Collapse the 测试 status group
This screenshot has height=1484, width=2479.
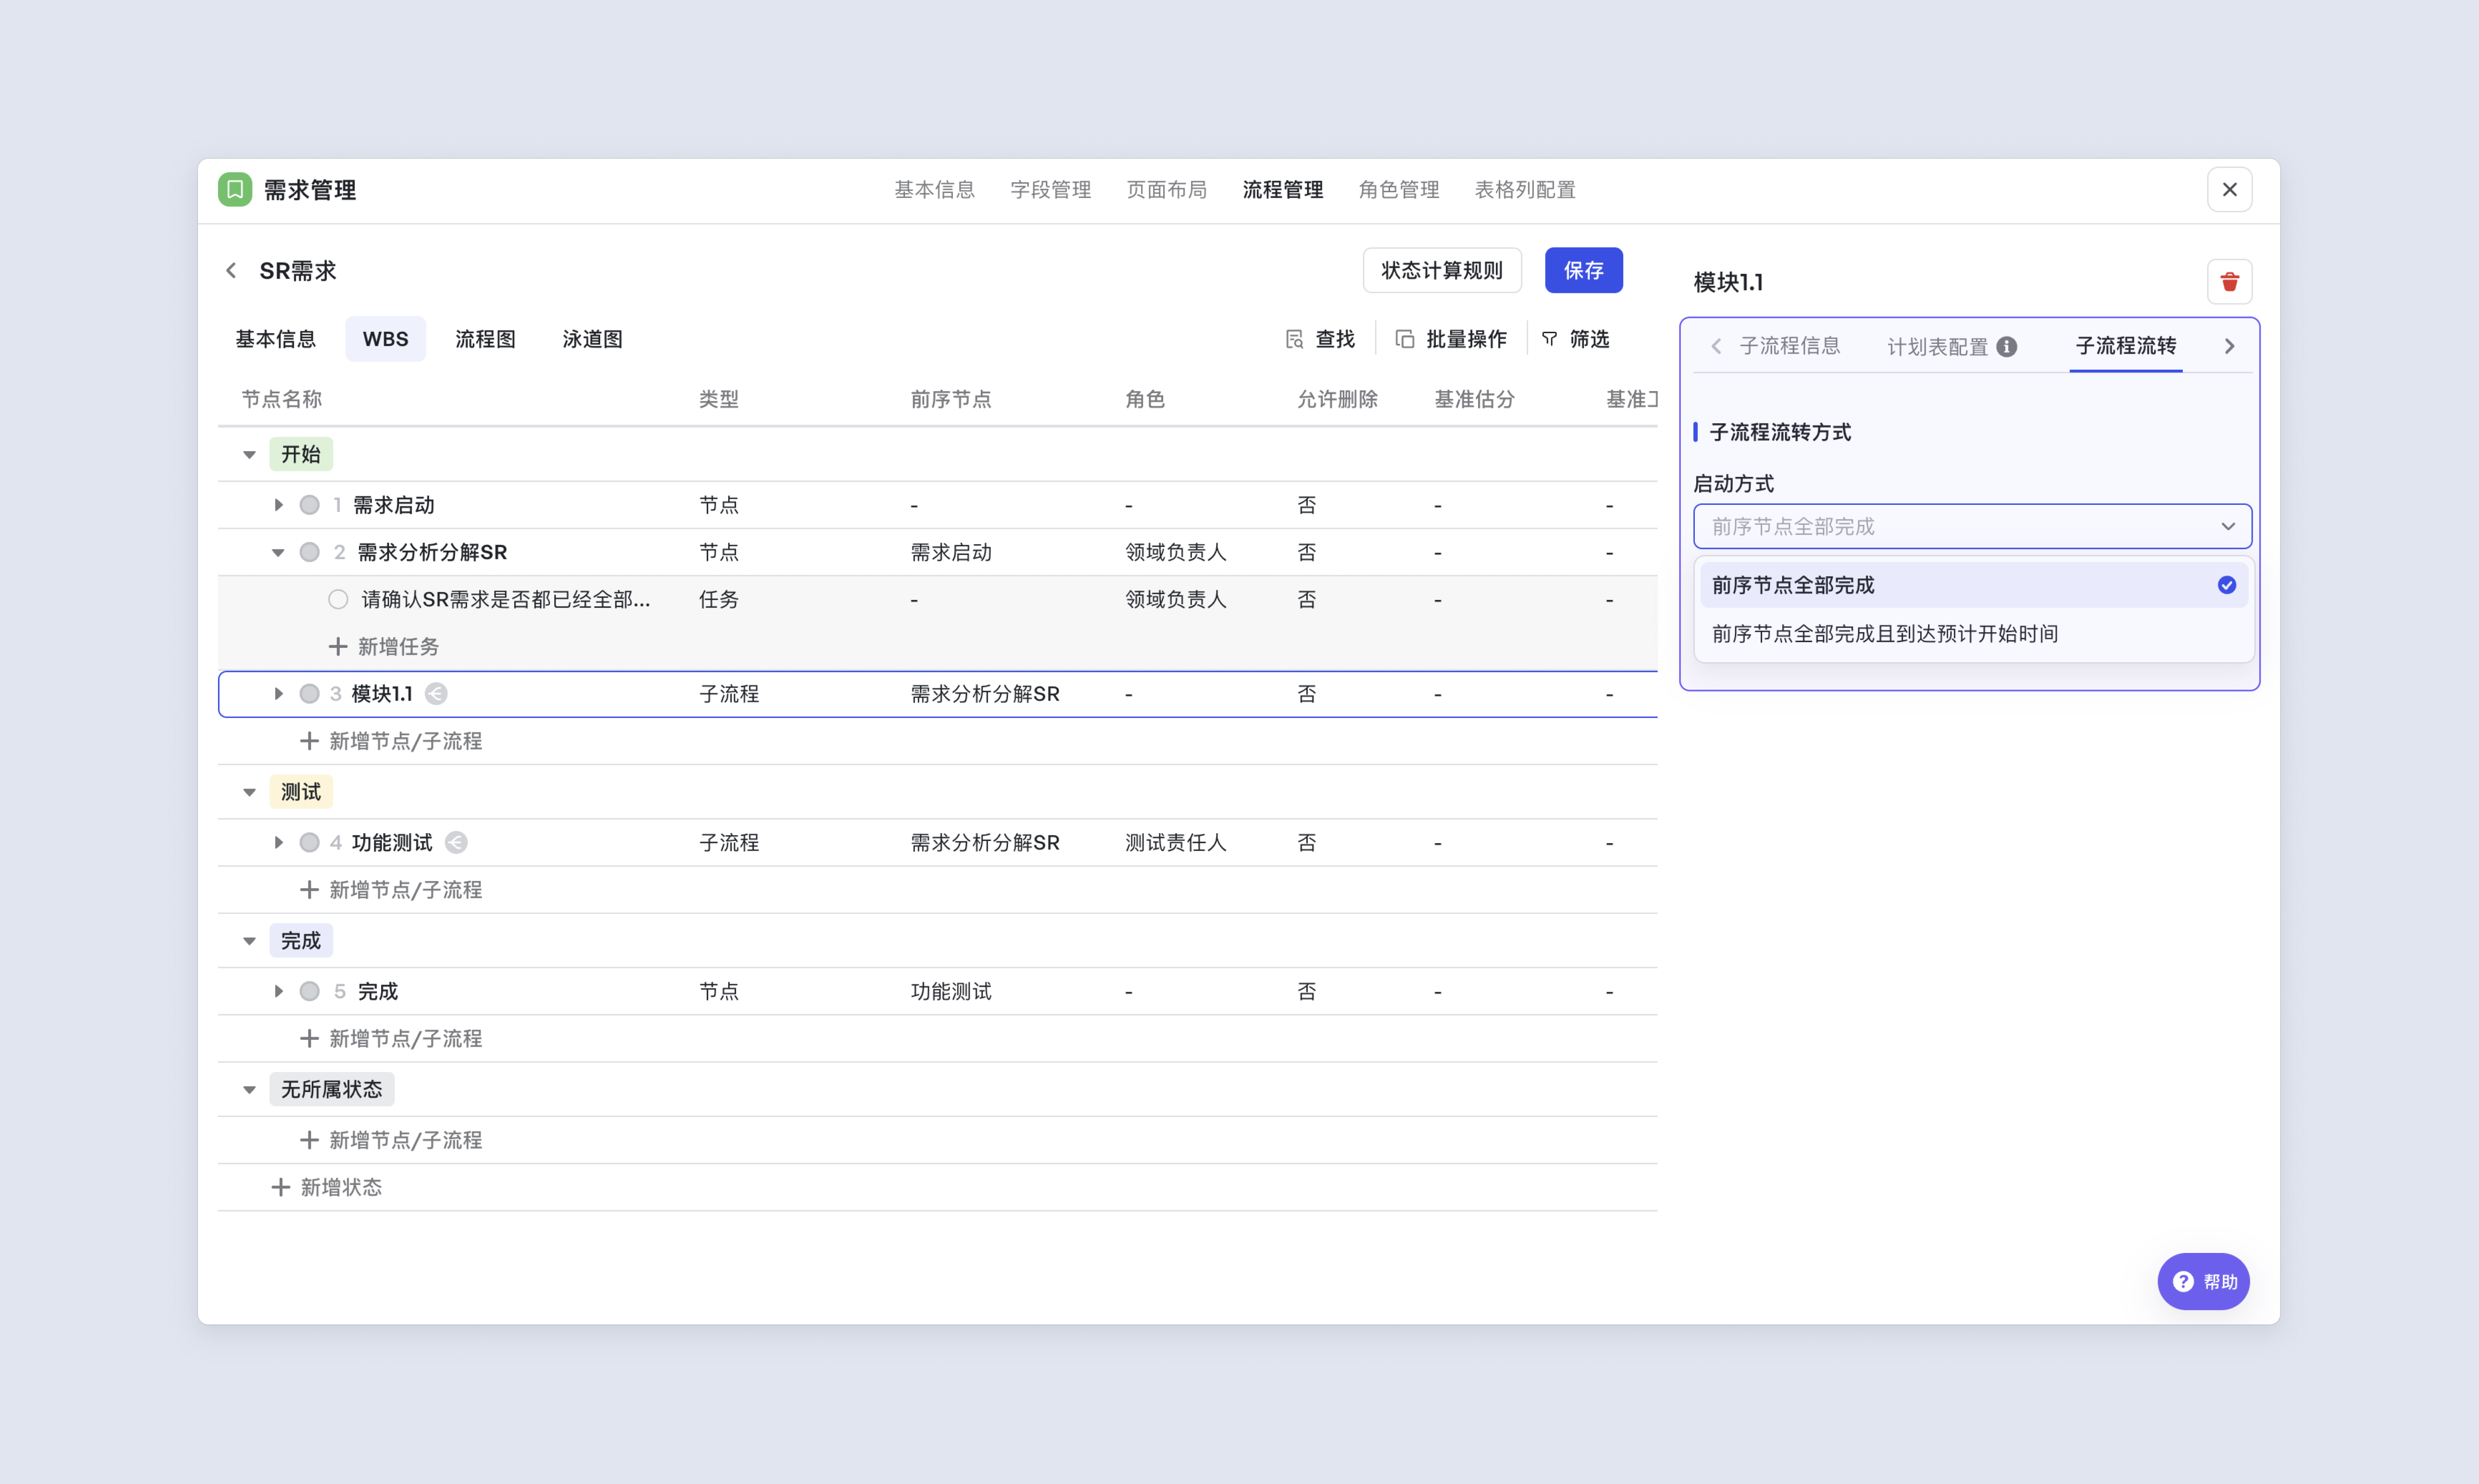249,792
